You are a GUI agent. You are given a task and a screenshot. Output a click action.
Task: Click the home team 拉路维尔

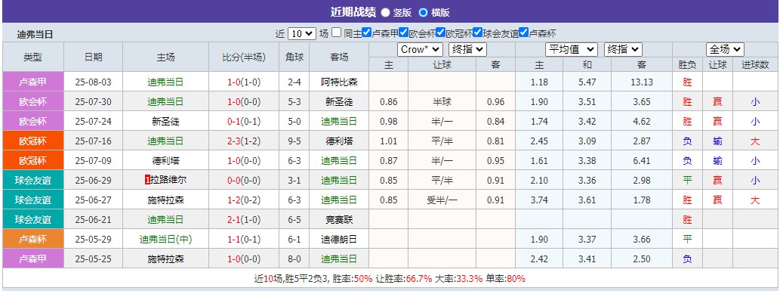[168, 180]
